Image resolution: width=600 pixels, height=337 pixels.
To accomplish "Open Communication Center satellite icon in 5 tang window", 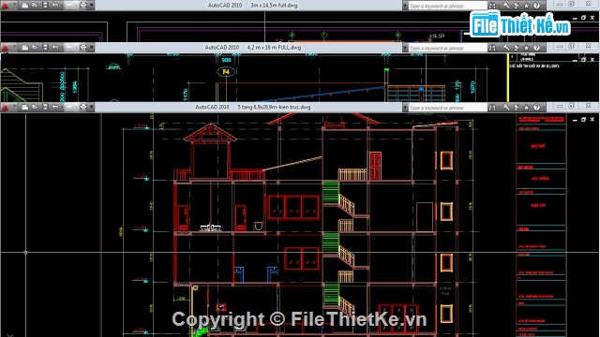I will click(x=516, y=108).
